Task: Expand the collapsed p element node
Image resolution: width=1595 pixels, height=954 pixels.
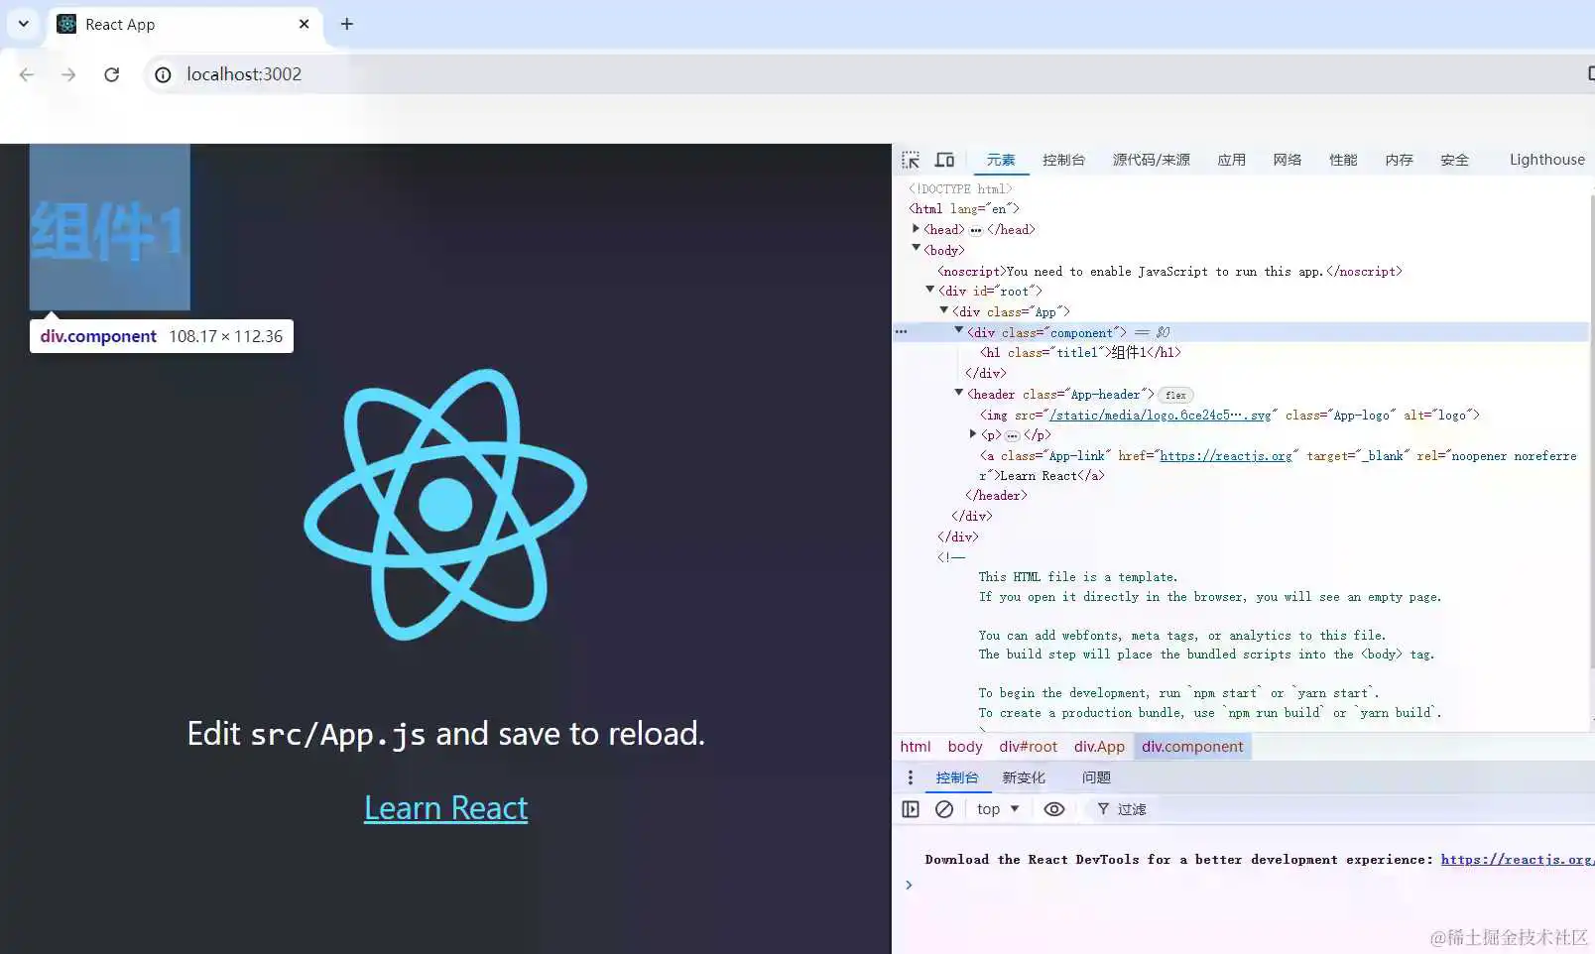Action: (972, 434)
